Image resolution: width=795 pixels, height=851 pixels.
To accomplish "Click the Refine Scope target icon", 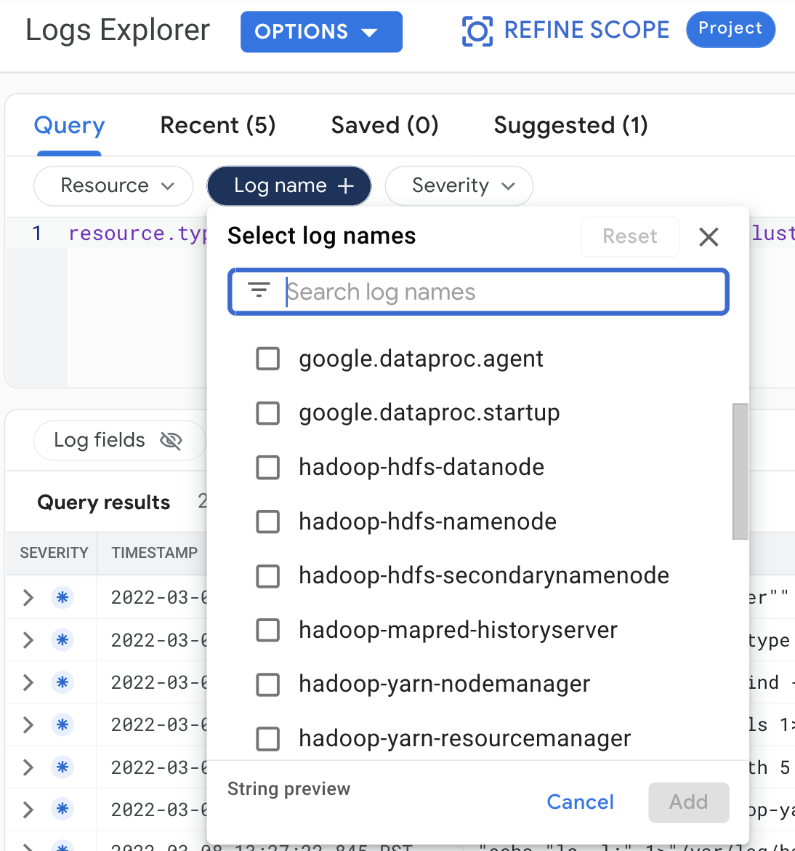I will (477, 31).
